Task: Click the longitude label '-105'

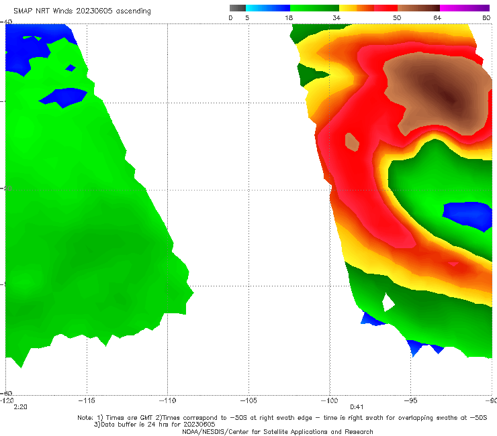Action: tap(248, 400)
